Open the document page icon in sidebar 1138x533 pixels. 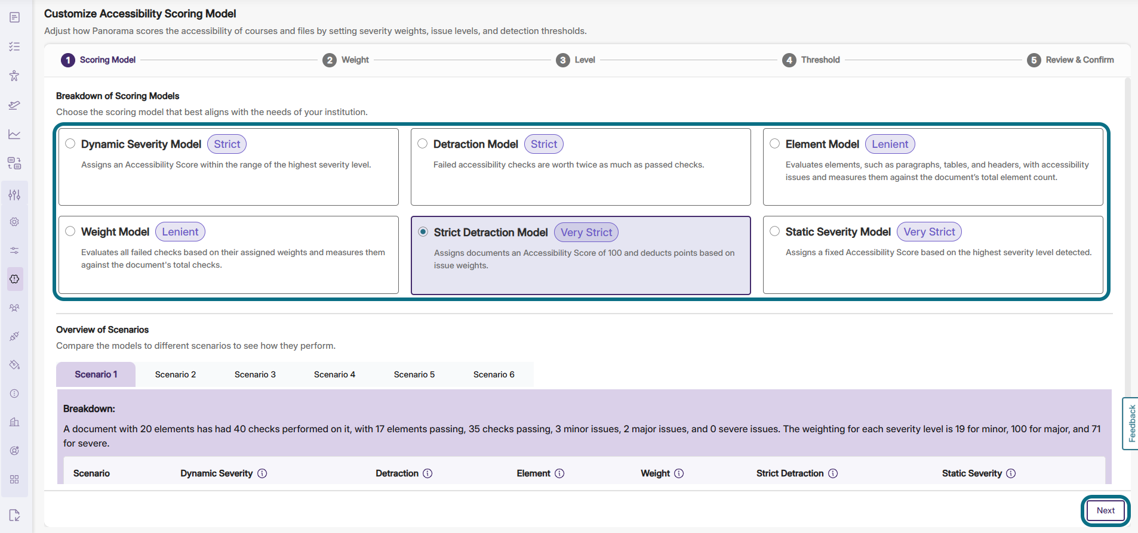[x=14, y=17]
